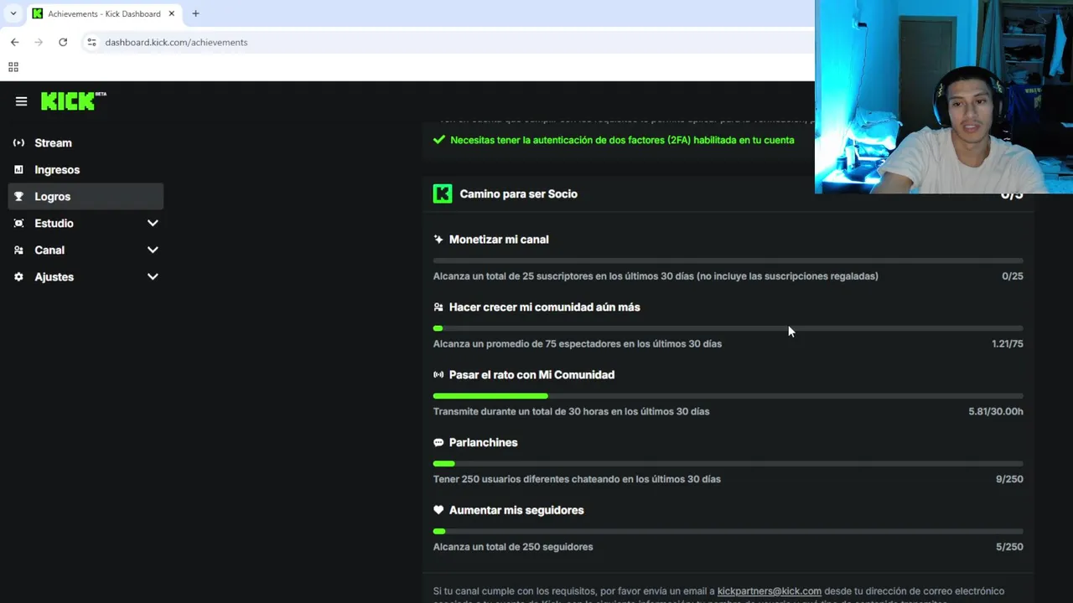Click the chat bubble icon beside Parlanchines
Image resolution: width=1073 pixels, height=603 pixels.
438,442
